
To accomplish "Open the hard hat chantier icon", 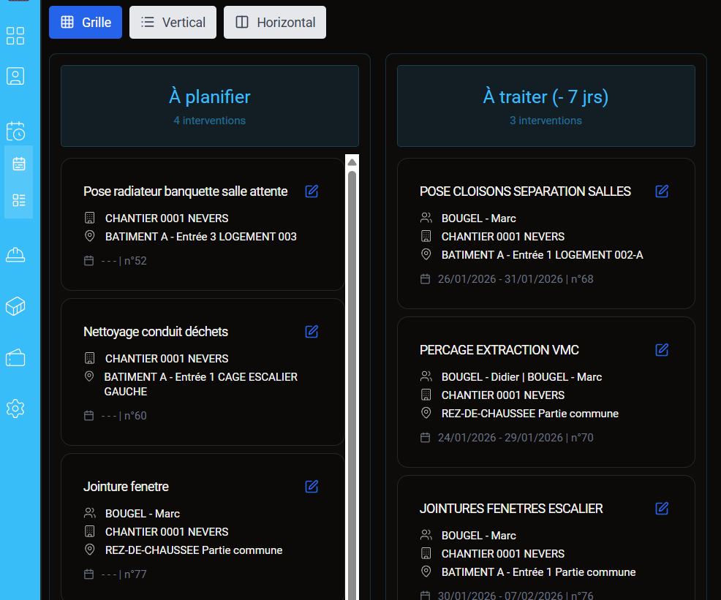I will tap(15, 254).
